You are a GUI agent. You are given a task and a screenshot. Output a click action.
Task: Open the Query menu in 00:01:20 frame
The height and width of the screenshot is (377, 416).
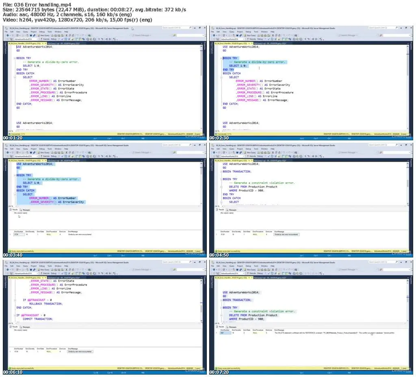(x=26, y=32)
